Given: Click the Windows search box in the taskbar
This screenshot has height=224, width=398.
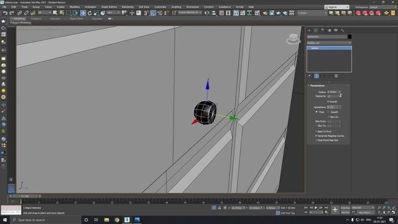Looking at the screenshot, I should coord(45,220).
